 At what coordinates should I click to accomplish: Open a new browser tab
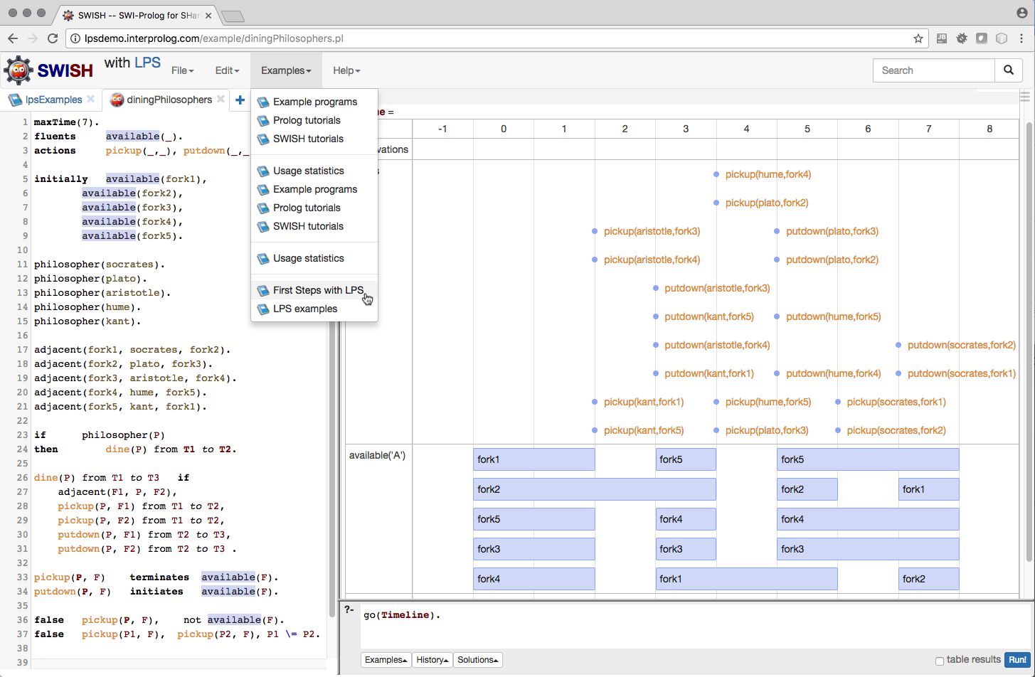(233, 15)
